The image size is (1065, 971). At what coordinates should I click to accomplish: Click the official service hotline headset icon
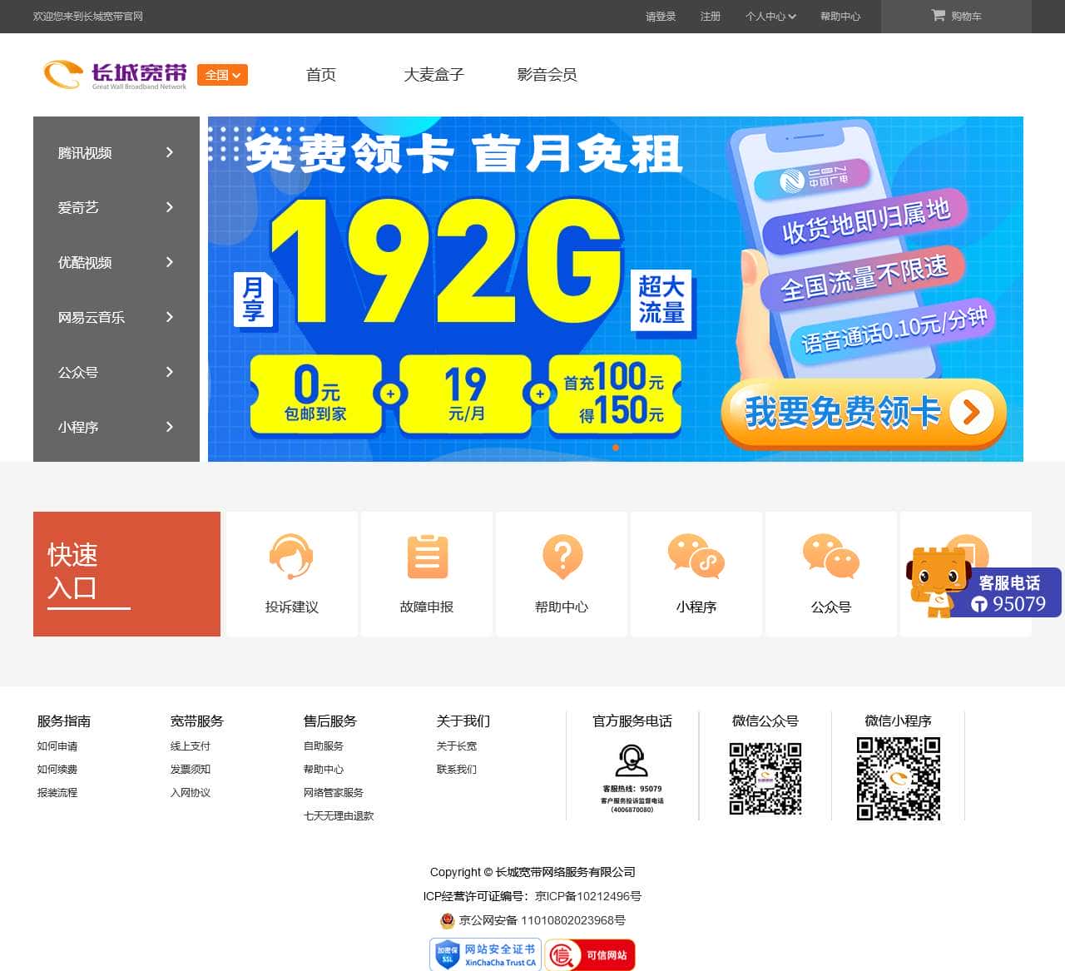click(x=632, y=761)
